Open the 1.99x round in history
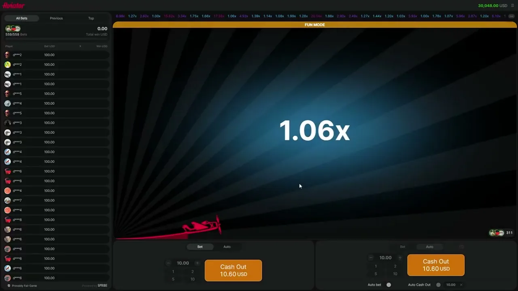518x291 pixels. coord(291,16)
